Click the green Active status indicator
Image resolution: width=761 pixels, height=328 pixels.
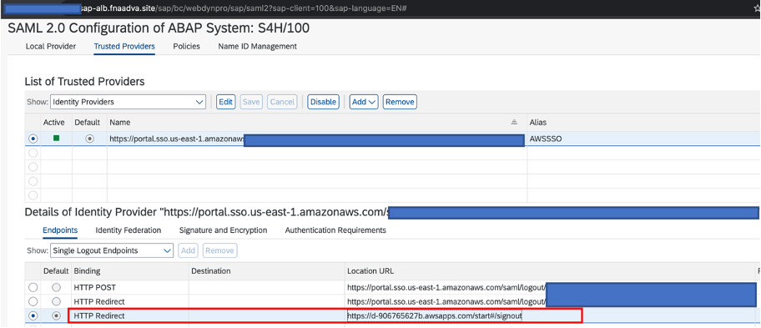click(56, 139)
